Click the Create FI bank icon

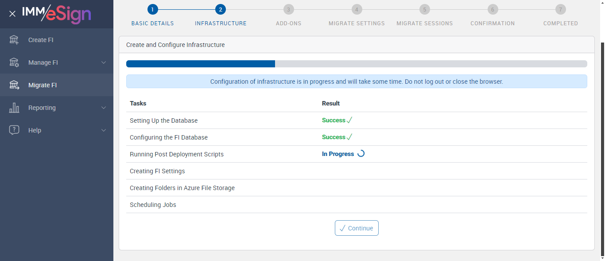[14, 40]
